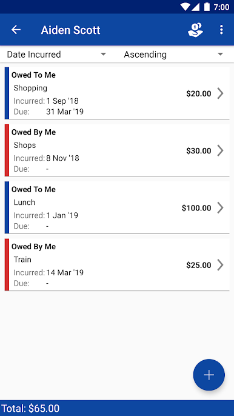The width and height of the screenshot is (234, 416).
Task: Open Shopping debt chevron arrow
Action: click(x=220, y=93)
